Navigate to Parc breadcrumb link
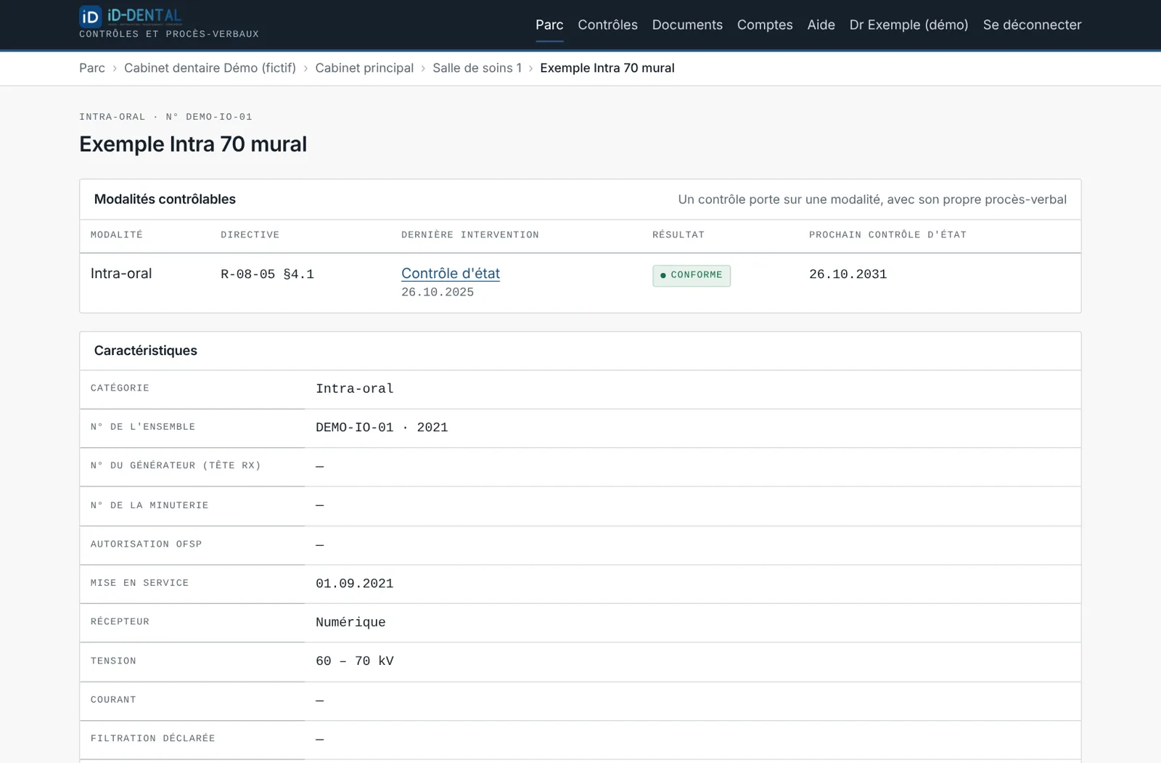Image resolution: width=1161 pixels, height=763 pixels. pos(92,68)
